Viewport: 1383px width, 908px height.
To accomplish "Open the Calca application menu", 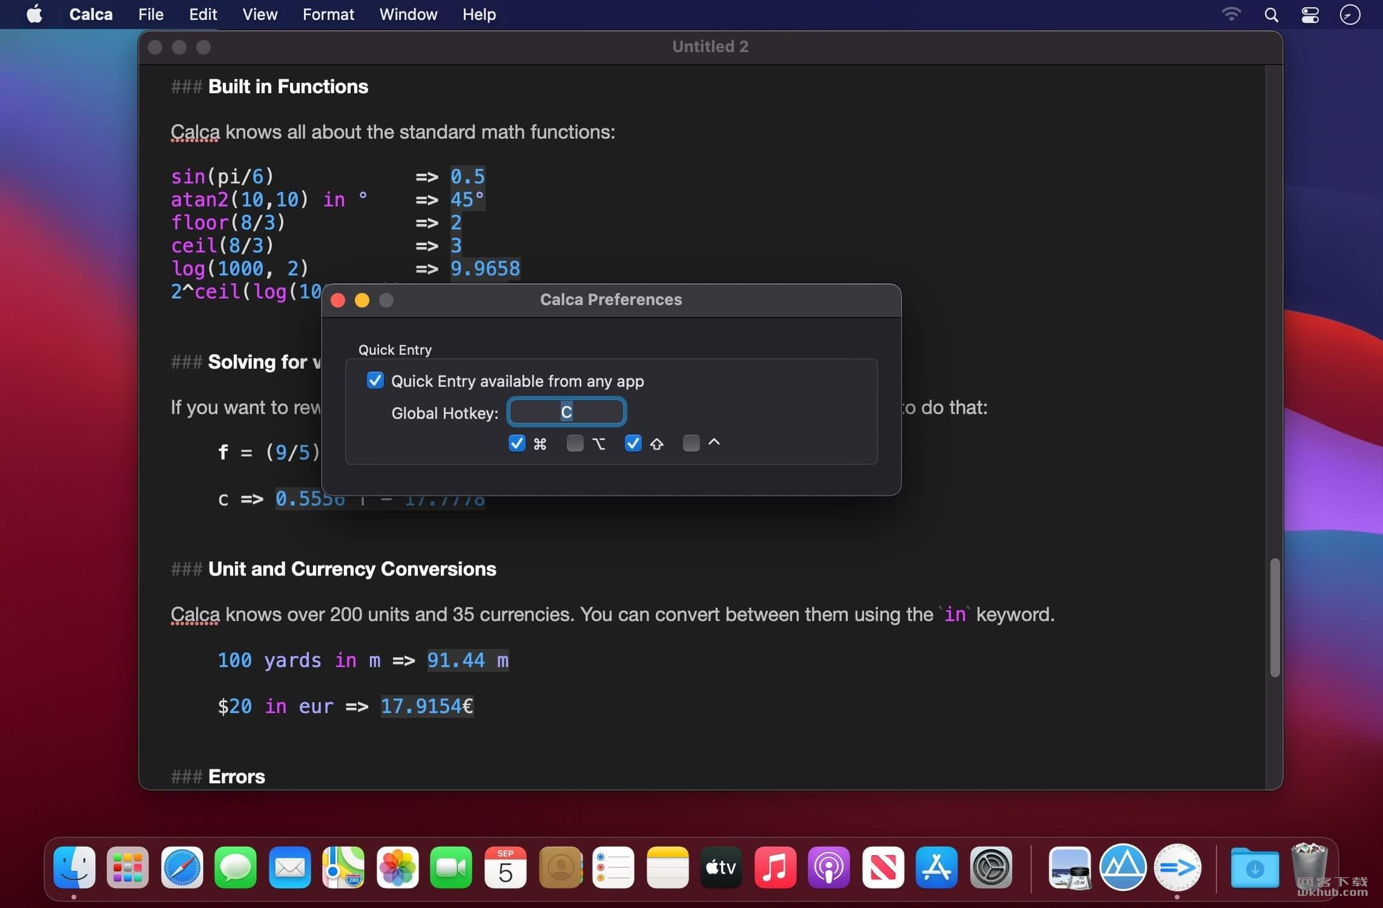I will [91, 14].
